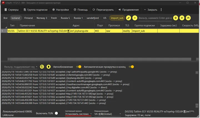The image size is (200, 118).
Task: Click the log scrollbar down arrow
Action: tap(197, 106)
